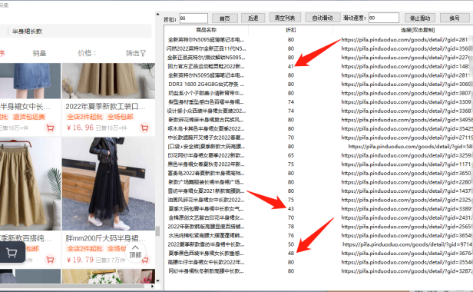Select the row 新款碎花棉麻半身裙复古民族风

[x=206, y=120]
